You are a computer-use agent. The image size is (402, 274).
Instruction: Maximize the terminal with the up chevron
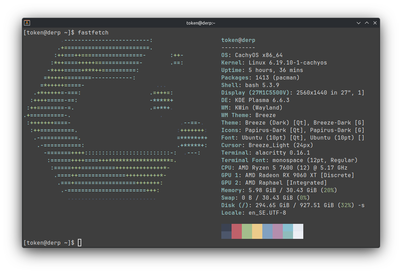367,23
